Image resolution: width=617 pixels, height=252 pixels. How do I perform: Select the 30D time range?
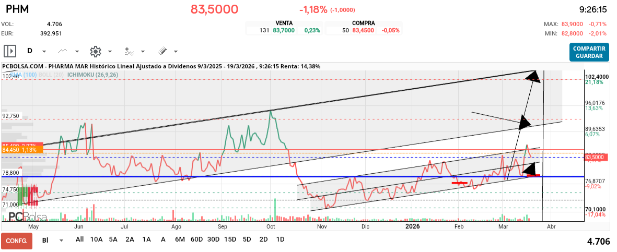213,239
